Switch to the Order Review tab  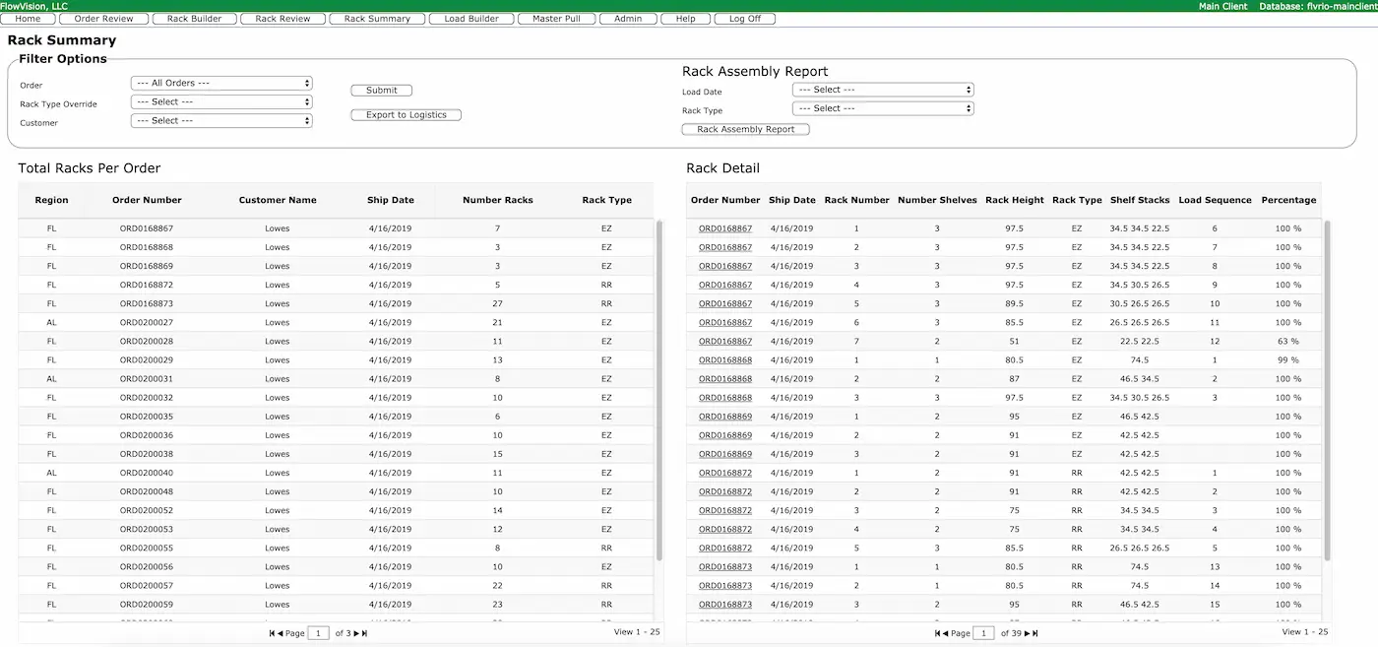(x=103, y=19)
